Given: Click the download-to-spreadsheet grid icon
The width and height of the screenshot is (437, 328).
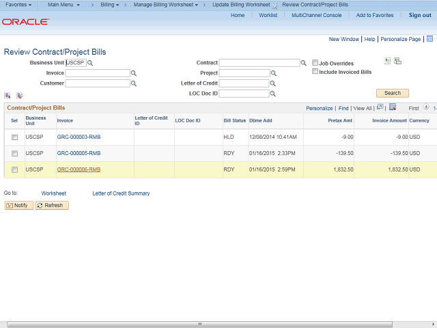Looking at the screenshot, I should [x=393, y=107].
